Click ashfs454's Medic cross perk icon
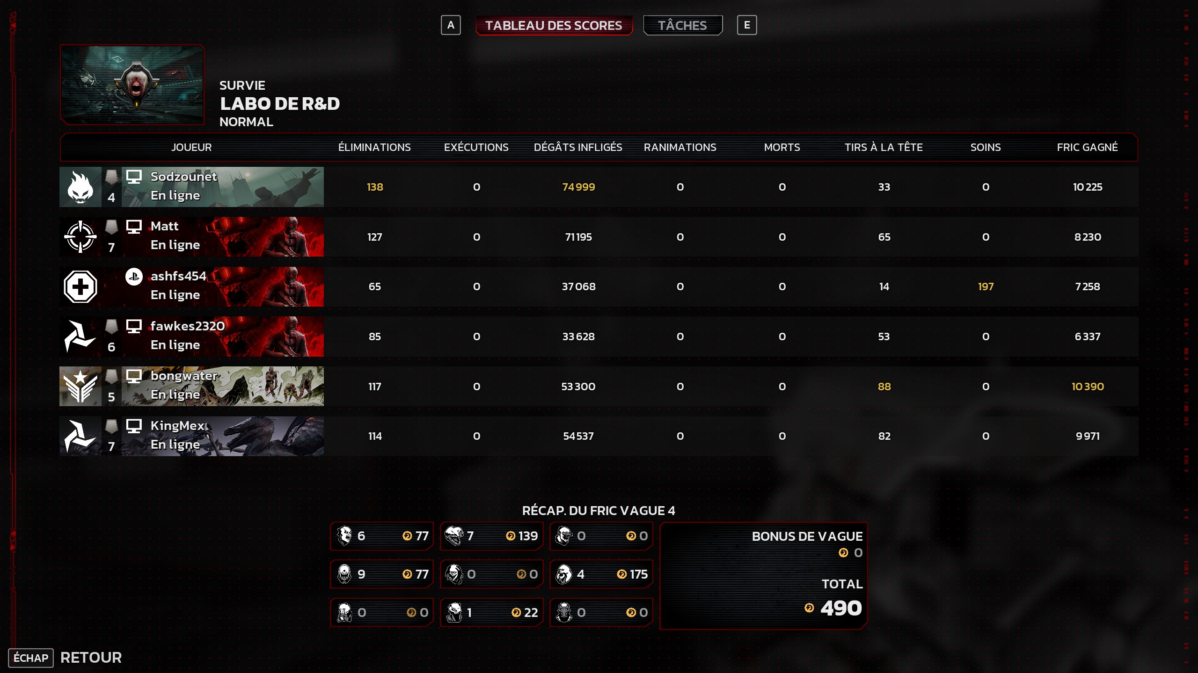The width and height of the screenshot is (1198, 673). click(80, 286)
